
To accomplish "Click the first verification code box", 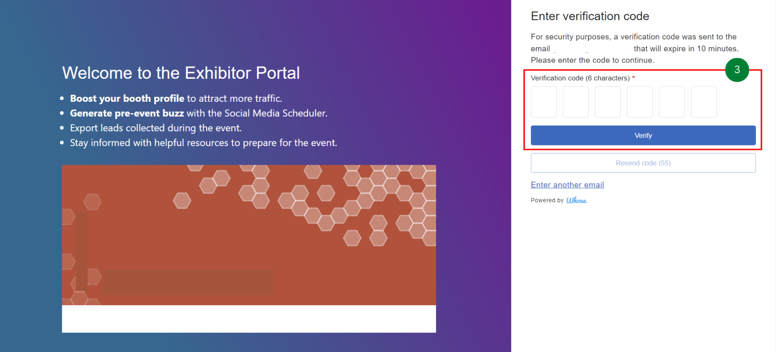I will [x=544, y=102].
